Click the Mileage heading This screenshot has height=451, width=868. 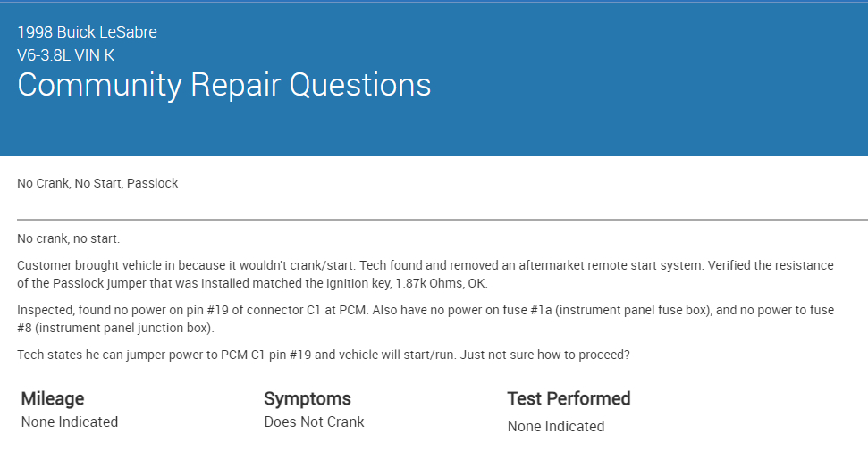coord(53,398)
